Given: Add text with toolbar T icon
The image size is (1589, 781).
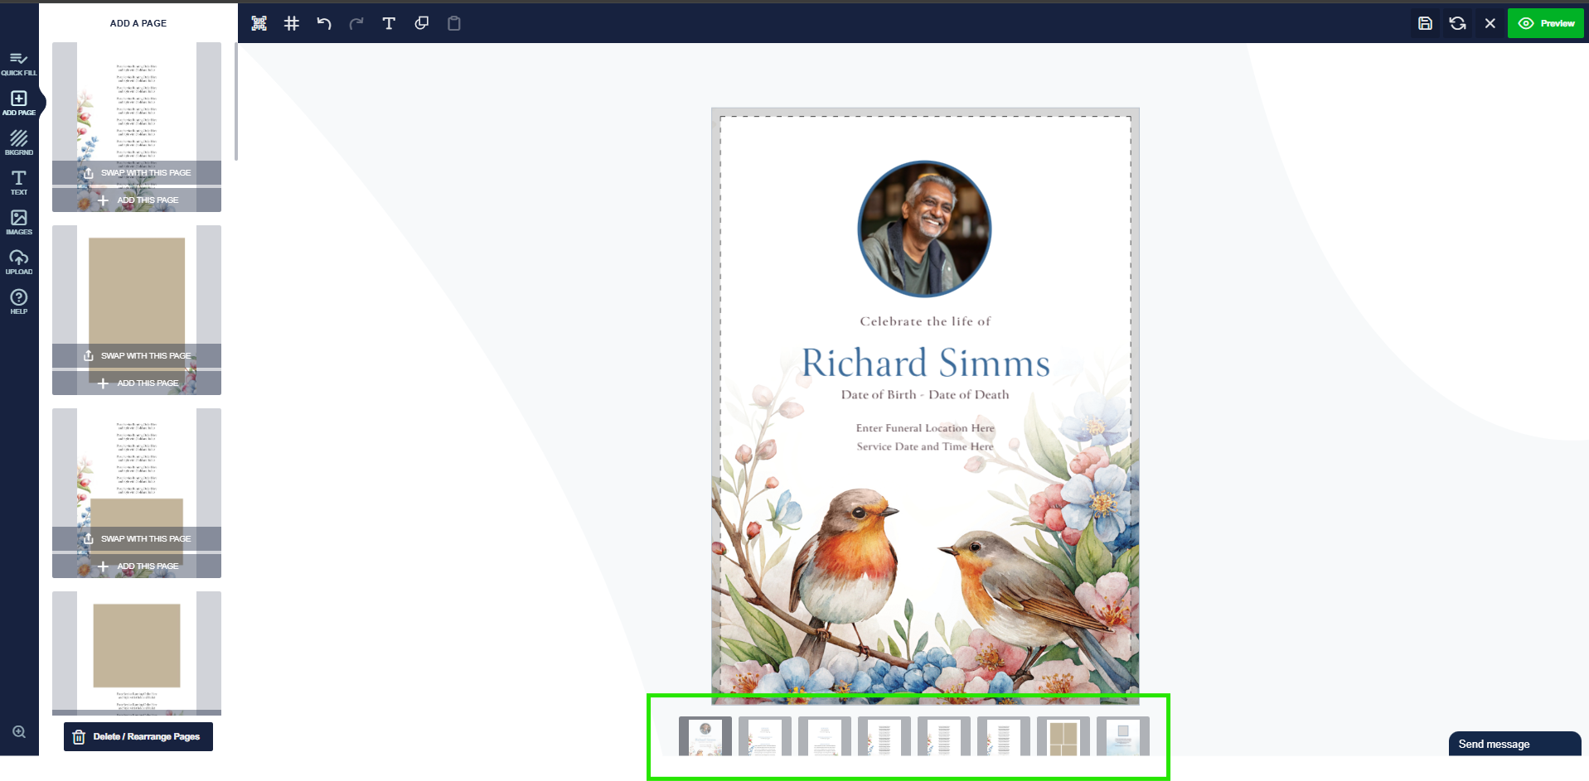Looking at the screenshot, I should click(389, 23).
